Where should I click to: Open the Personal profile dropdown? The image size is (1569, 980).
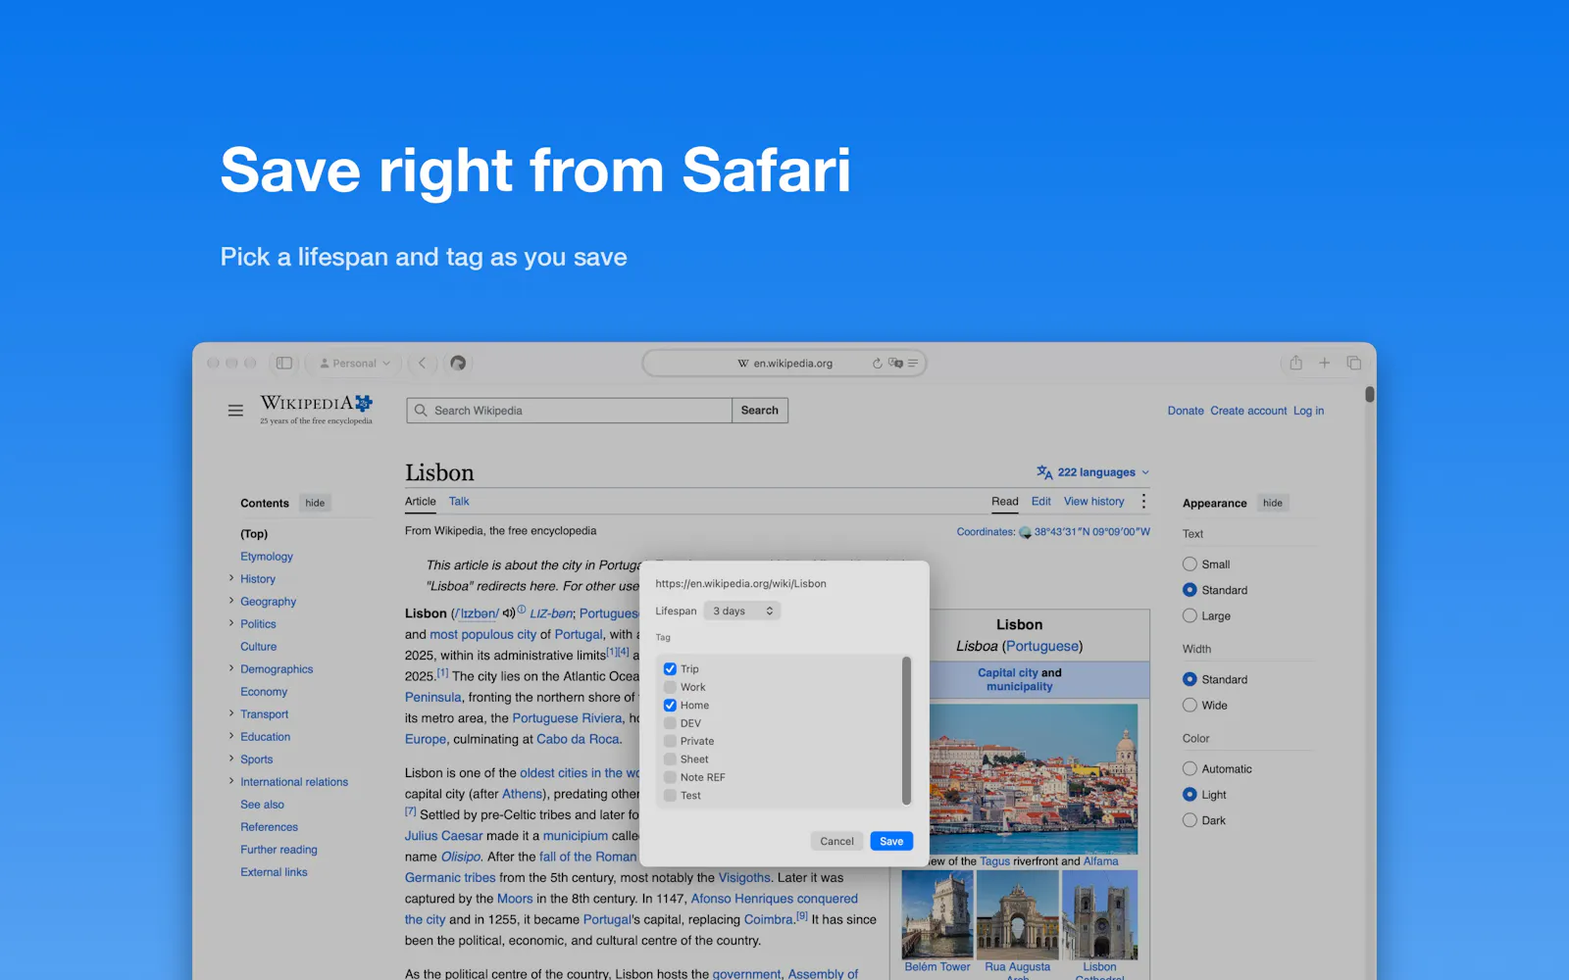click(x=355, y=363)
